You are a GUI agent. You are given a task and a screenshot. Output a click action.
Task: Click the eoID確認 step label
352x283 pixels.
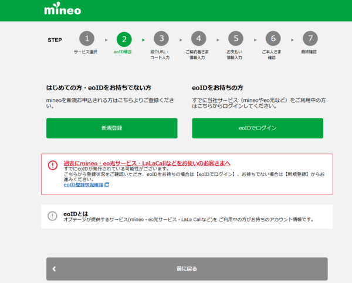[x=123, y=52]
